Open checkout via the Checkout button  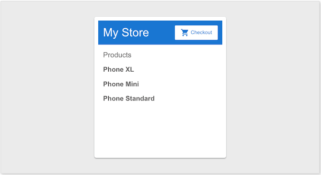pyautogui.click(x=196, y=33)
